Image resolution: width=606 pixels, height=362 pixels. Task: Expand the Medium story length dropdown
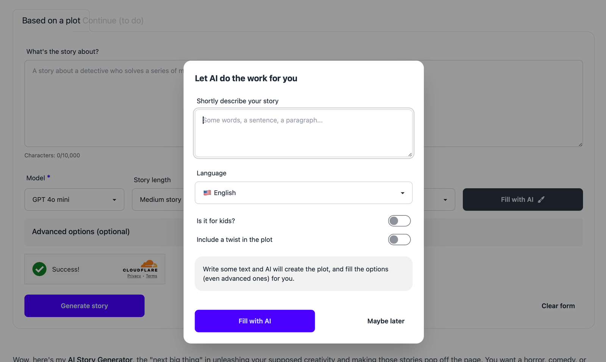pos(159,200)
